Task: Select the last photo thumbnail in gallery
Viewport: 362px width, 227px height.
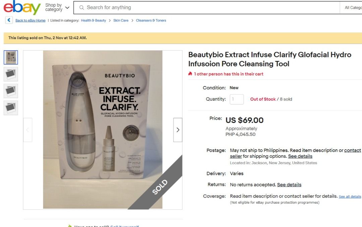Action: pos(10,107)
